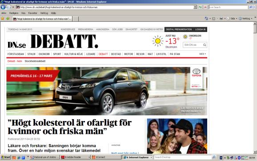Screen dimensions: 257x161
Task: Click the Bluetooth tray icon
Action: [x=239, y=157]
